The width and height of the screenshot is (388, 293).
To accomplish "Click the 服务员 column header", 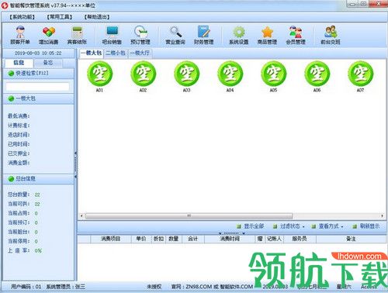I will 300,239.
